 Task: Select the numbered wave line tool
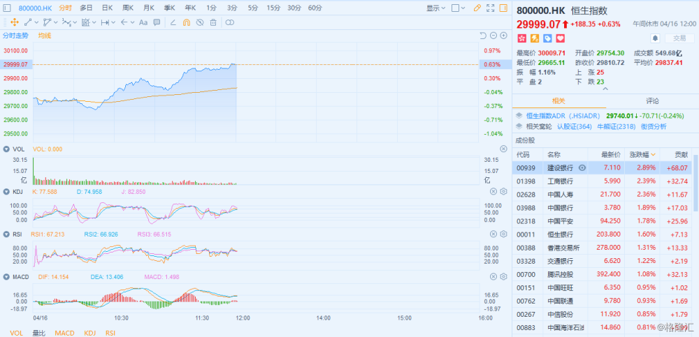tap(66, 22)
